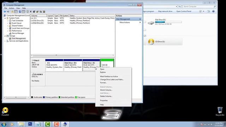Click the blue Help question-mark toolbar icon
The width and height of the screenshot is (226, 127).
pyautogui.click(x=20, y=12)
